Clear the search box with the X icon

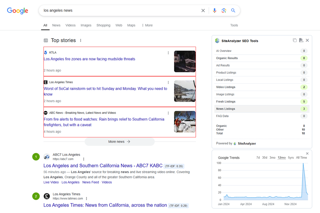[203, 11]
